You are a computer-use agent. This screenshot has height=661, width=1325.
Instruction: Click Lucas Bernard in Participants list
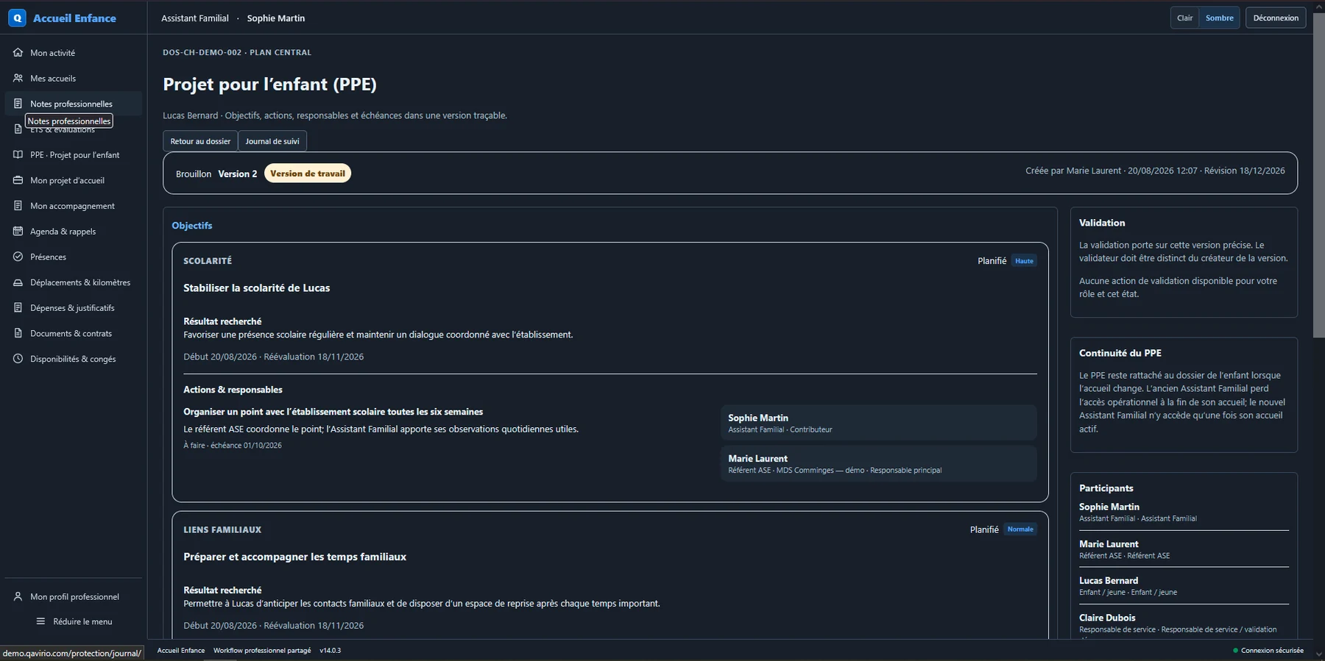pos(1109,581)
